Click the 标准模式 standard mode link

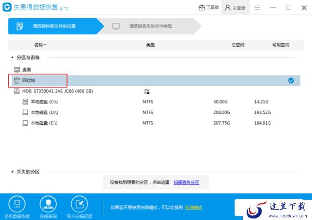[193, 208]
